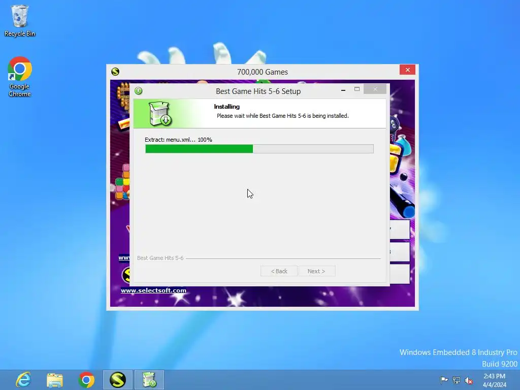520x390 pixels.
Task: Switch to Chrome in the taskbar
Action: tap(86, 380)
